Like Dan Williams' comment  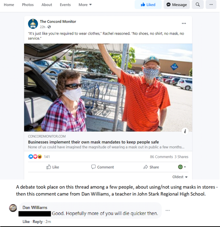point(26,222)
